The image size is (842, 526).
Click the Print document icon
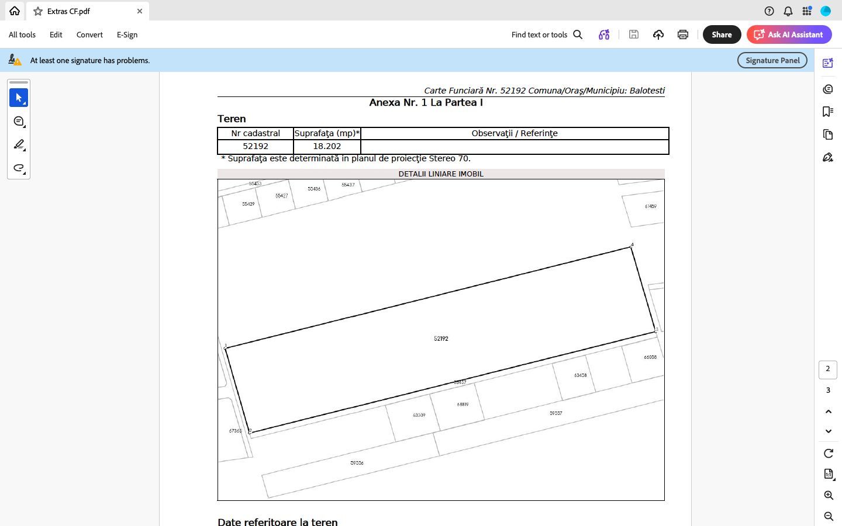coord(682,34)
